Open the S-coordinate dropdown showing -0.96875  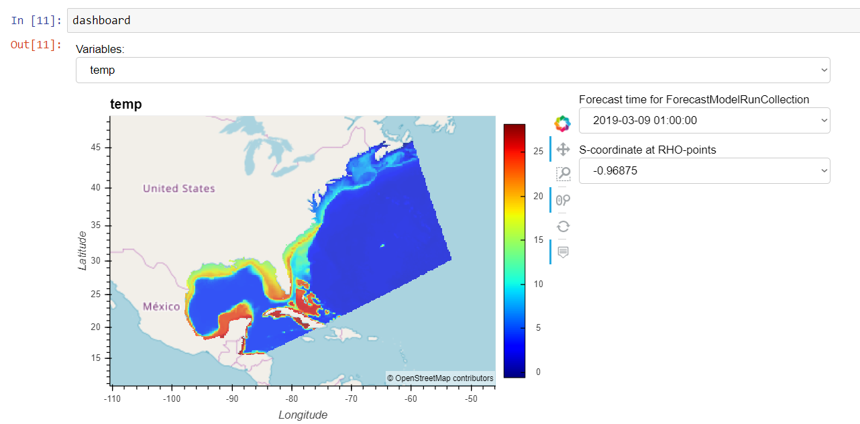pyautogui.click(x=704, y=170)
